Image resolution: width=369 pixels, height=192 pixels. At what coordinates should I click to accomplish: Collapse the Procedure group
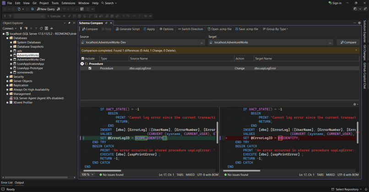[82, 64]
